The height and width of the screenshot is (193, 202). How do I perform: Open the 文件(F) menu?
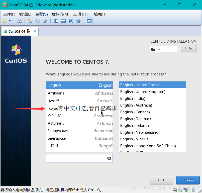coord(9,14)
